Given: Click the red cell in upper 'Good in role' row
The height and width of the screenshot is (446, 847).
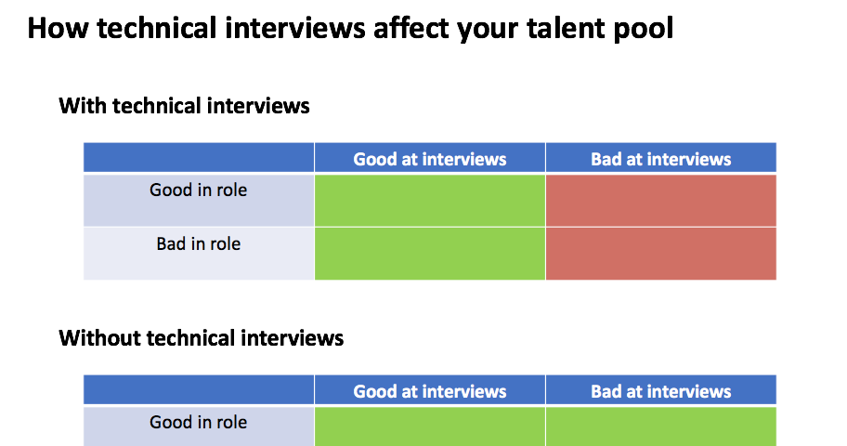Looking at the screenshot, I should [x=660, y=200].
